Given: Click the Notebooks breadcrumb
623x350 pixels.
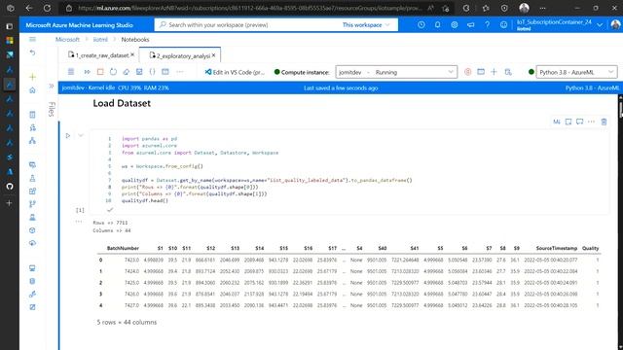Looking at the screenshot, I should (x=135, y=39).
